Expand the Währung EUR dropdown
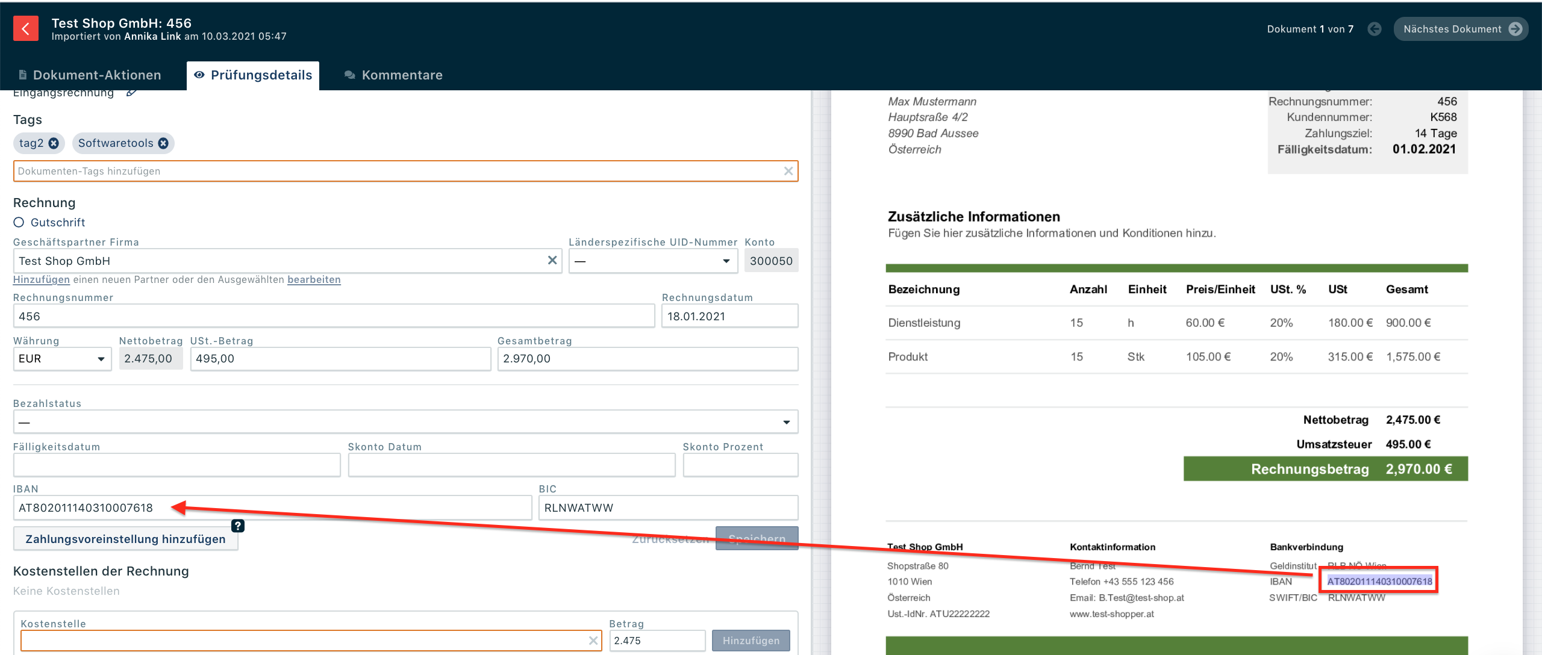 (x=62, y=359)
